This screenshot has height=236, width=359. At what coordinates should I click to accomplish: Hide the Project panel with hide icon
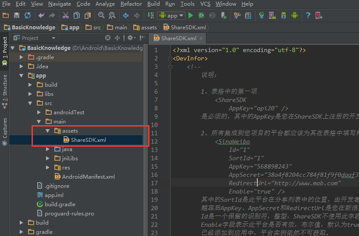[x=142, y=38]
